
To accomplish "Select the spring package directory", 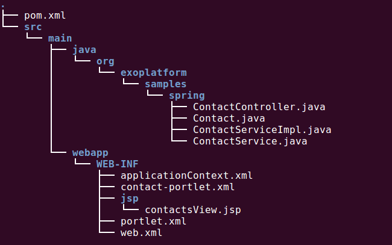I will point(187,96).
